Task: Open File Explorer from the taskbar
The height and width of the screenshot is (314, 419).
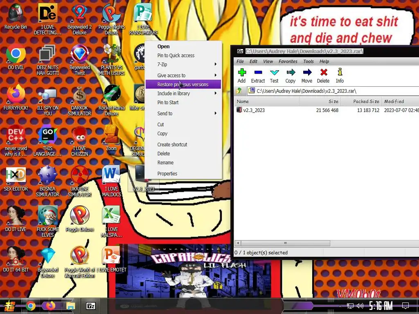Action: coord(70,306)
